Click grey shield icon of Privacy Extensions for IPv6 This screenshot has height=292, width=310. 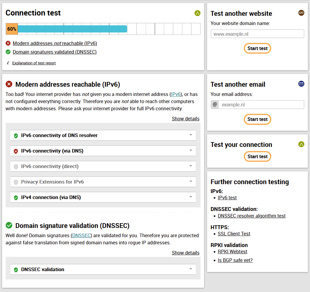point(16,182)
